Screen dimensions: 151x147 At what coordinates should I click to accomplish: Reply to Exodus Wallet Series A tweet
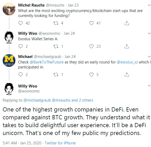coord(20,46)
